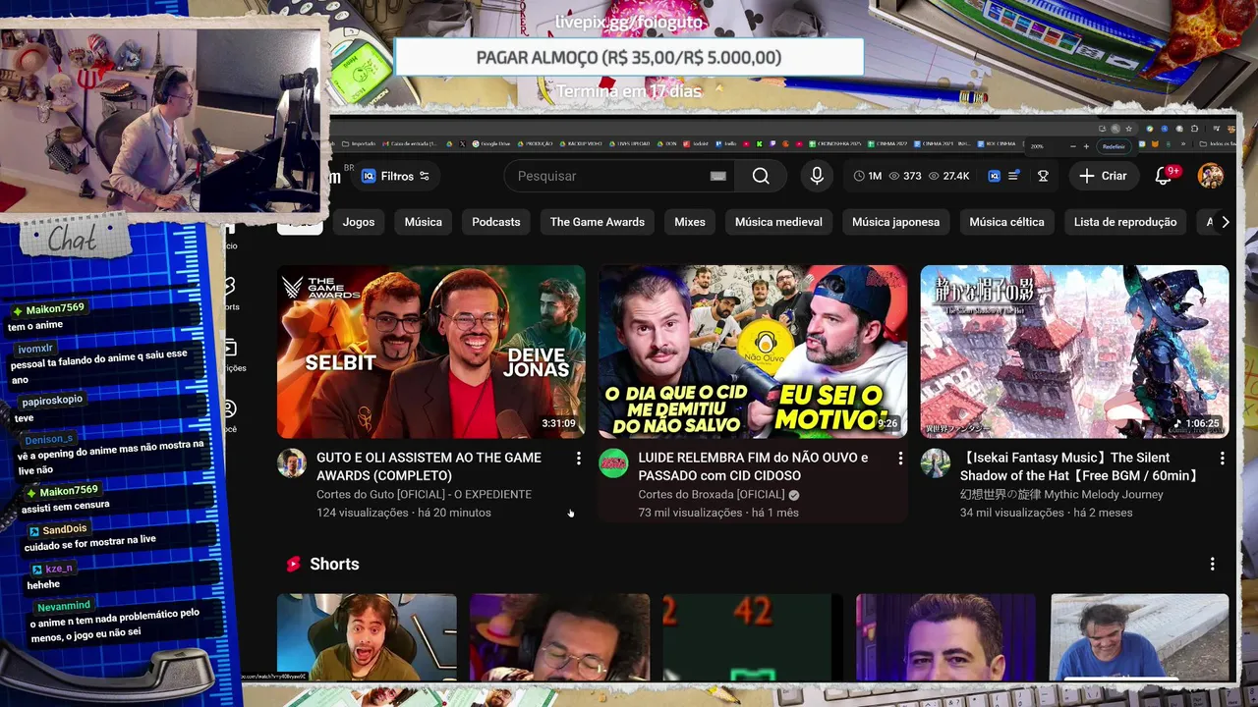Open Você in the left sidebar
Screen dimensions: 1258x707
tap(230, 415)
